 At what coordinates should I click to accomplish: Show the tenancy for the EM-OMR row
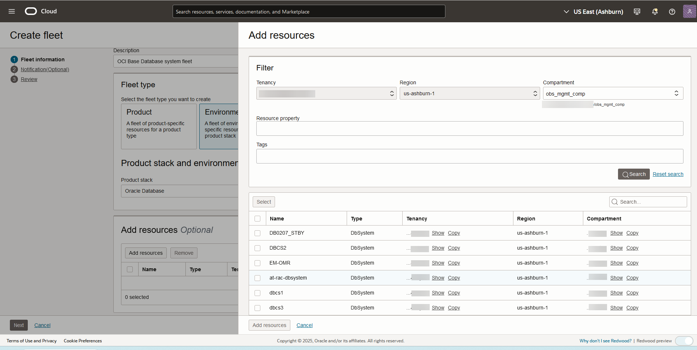(438, 263)
